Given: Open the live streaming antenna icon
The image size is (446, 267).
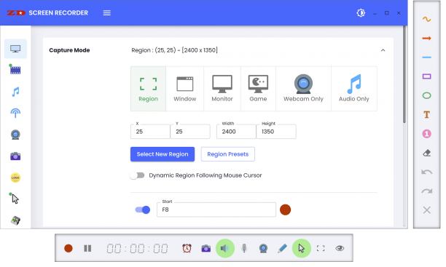Looking at the screenshot, I should click(15, 113).
